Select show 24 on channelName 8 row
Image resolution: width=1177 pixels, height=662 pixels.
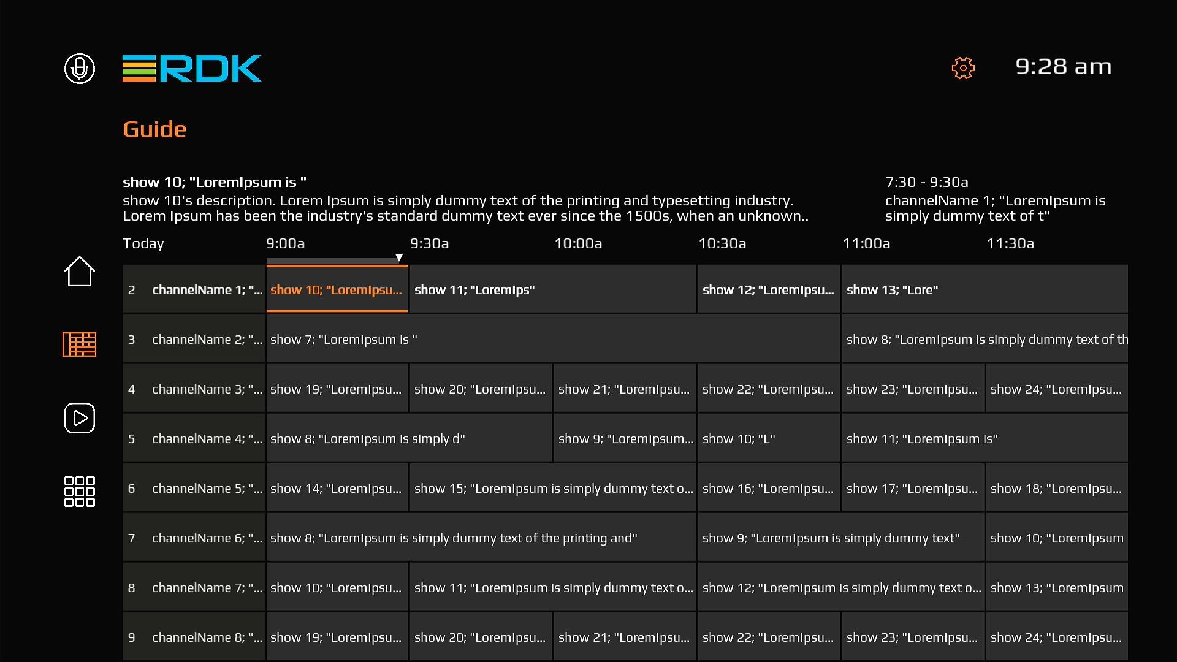click(1056, 637)
